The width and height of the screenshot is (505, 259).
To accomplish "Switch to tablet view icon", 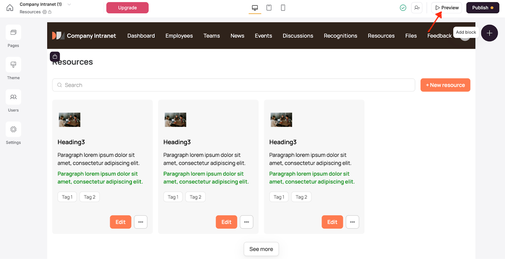I will tap(269, 8).
